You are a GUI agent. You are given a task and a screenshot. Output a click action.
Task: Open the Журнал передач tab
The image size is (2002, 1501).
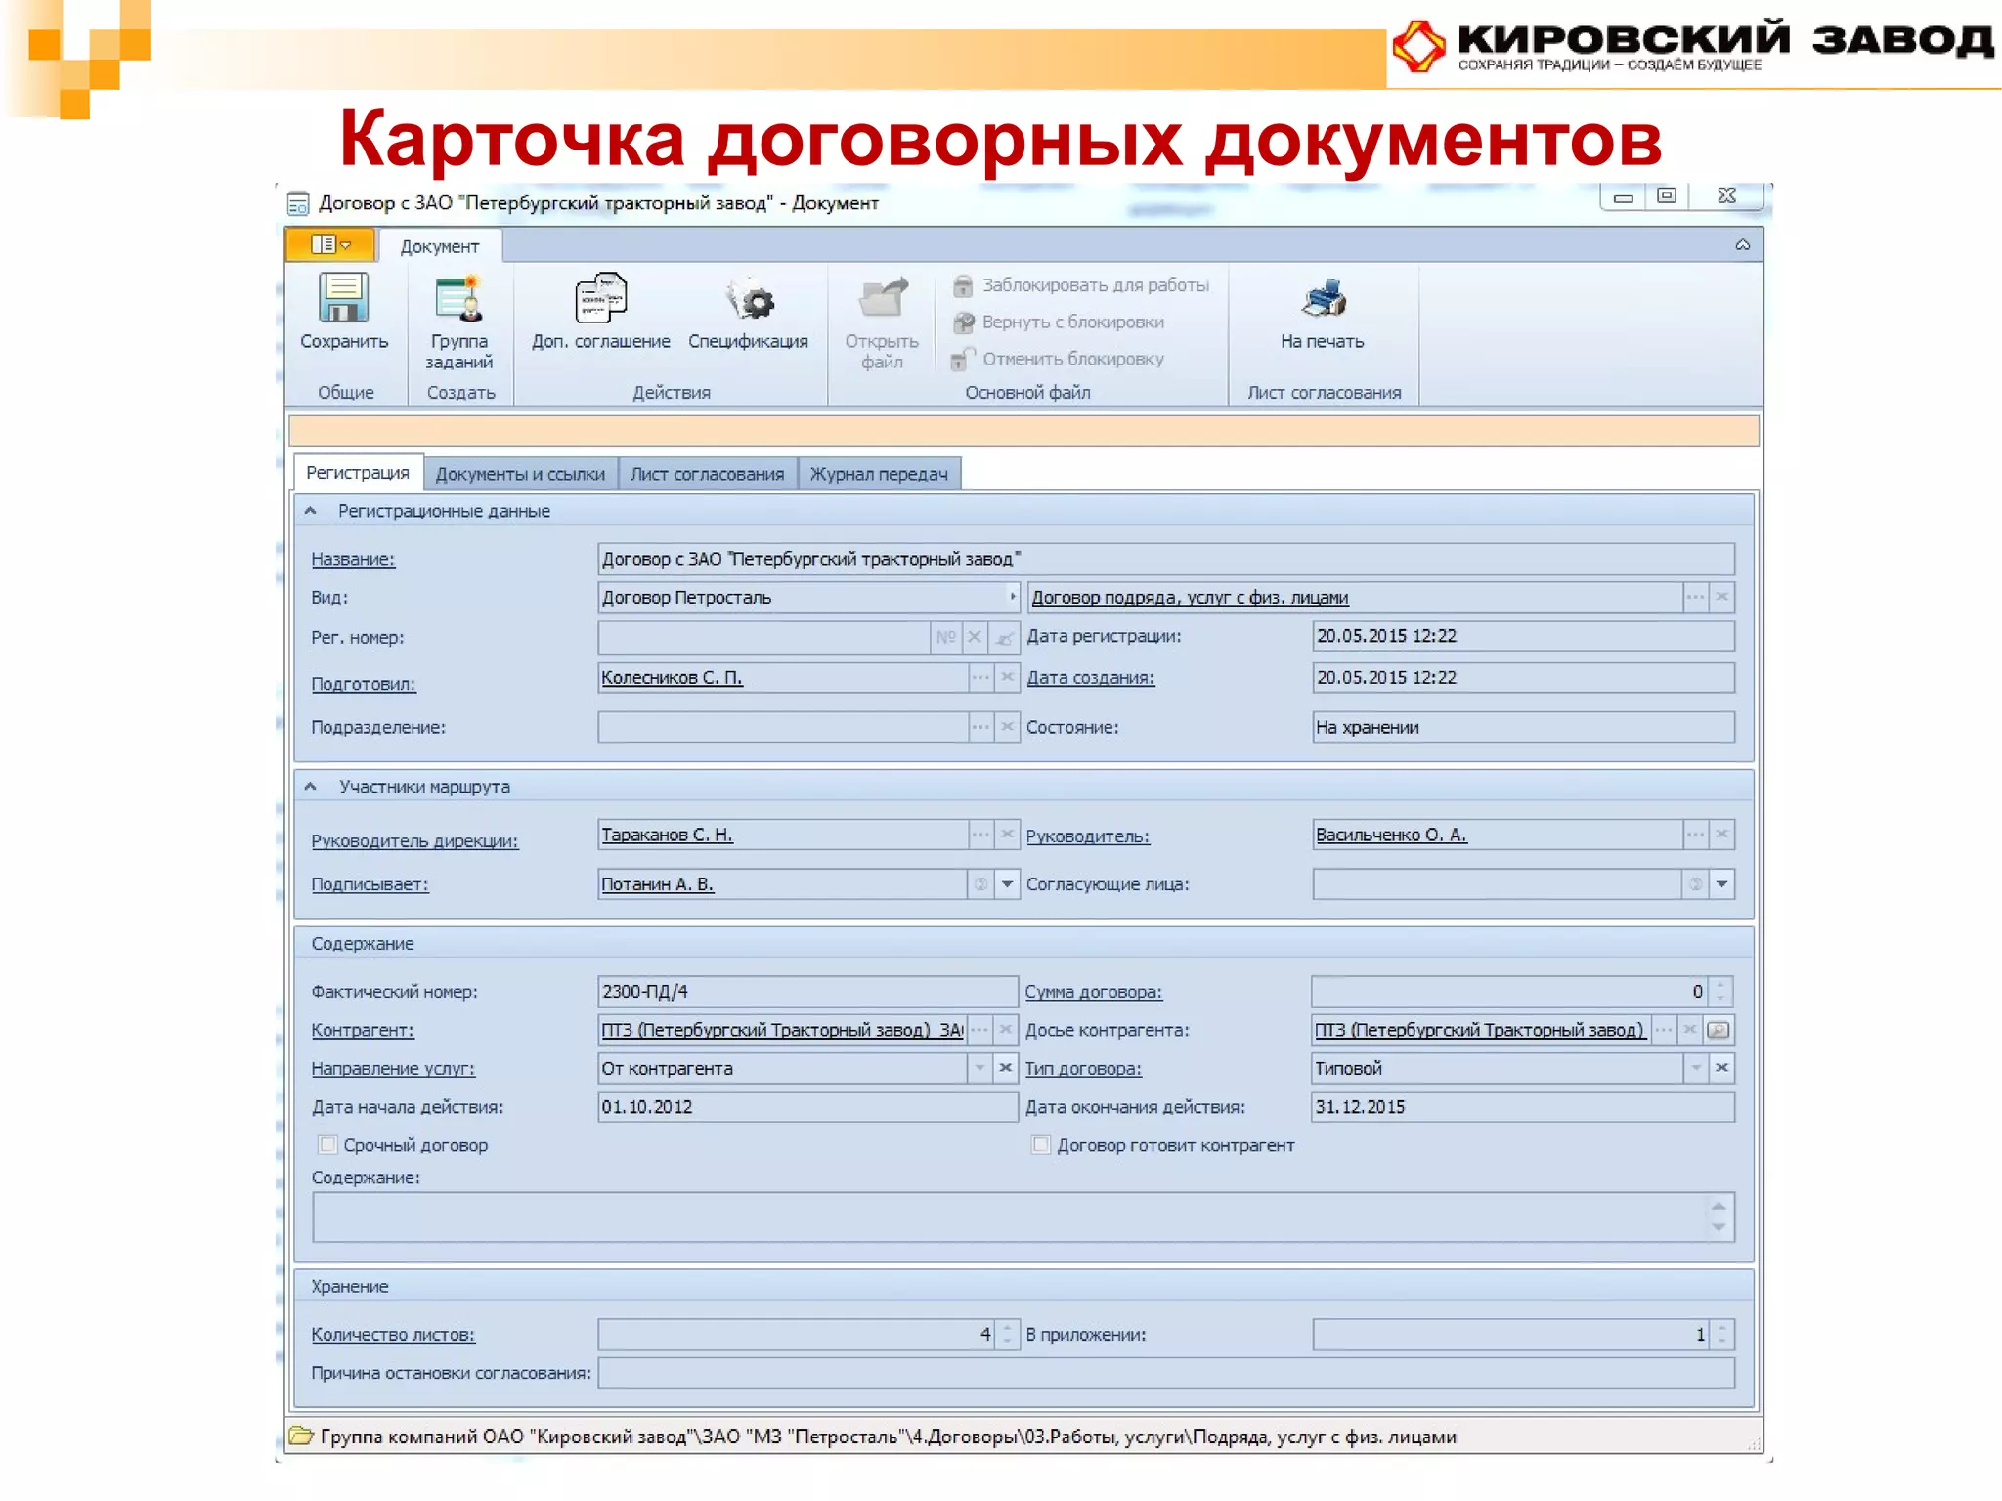point(879,474)
